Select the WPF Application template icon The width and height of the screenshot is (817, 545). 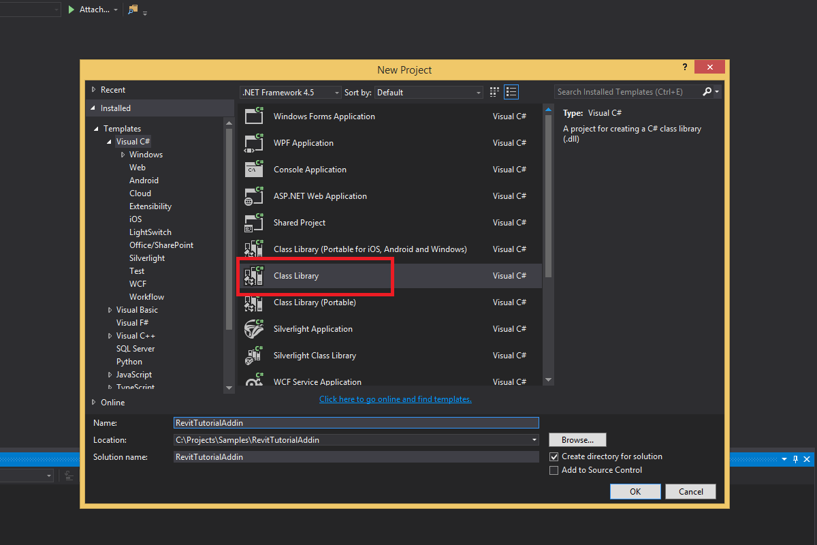[254, 142]
